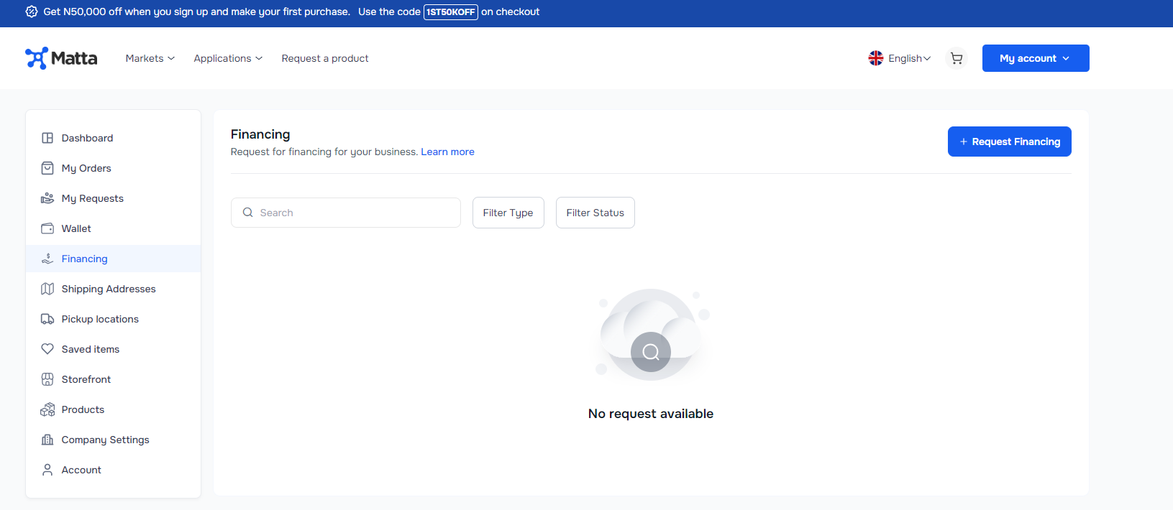
Task: Open My Orders in sidebar
Action: point(113,168)
